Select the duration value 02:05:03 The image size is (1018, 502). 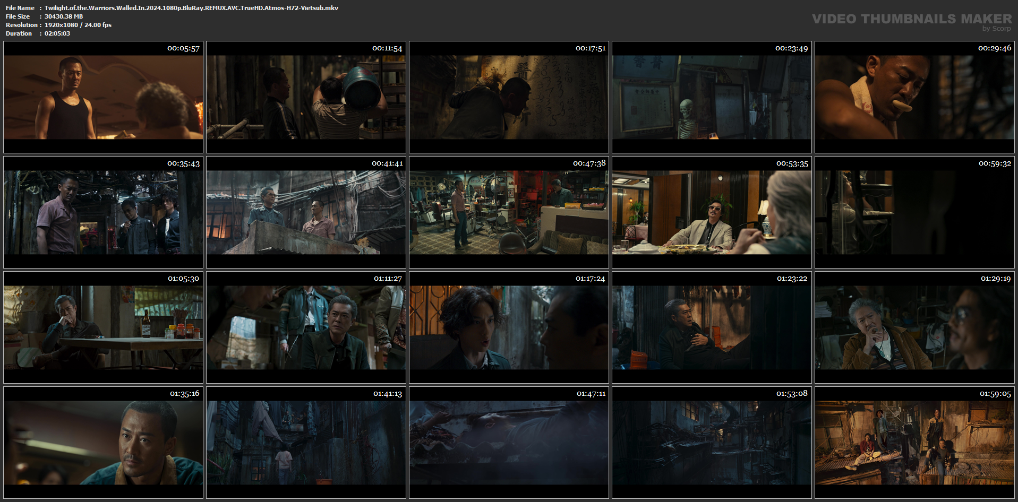57,33
